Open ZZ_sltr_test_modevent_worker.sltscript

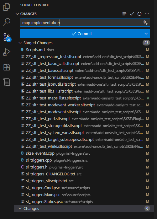60,105
